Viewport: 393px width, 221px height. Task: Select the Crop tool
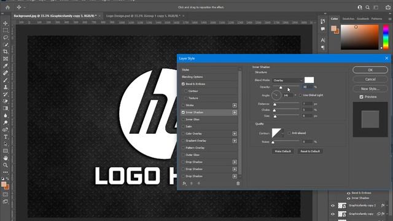[x=6, y=52]
